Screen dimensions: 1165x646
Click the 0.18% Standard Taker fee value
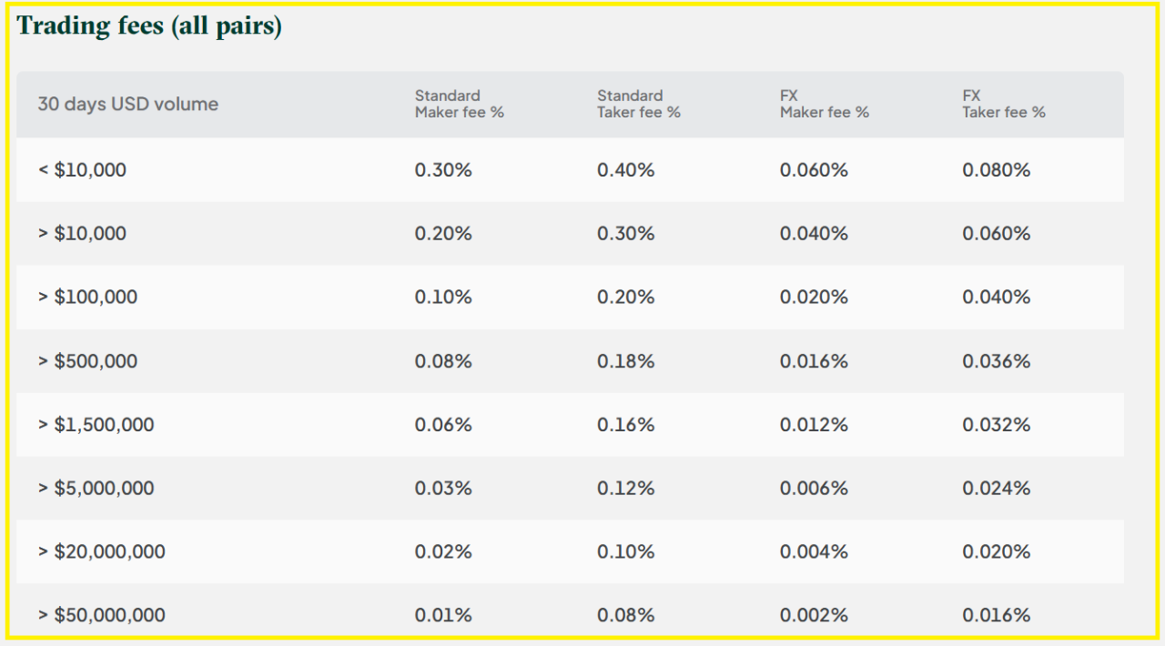[625, 361]
